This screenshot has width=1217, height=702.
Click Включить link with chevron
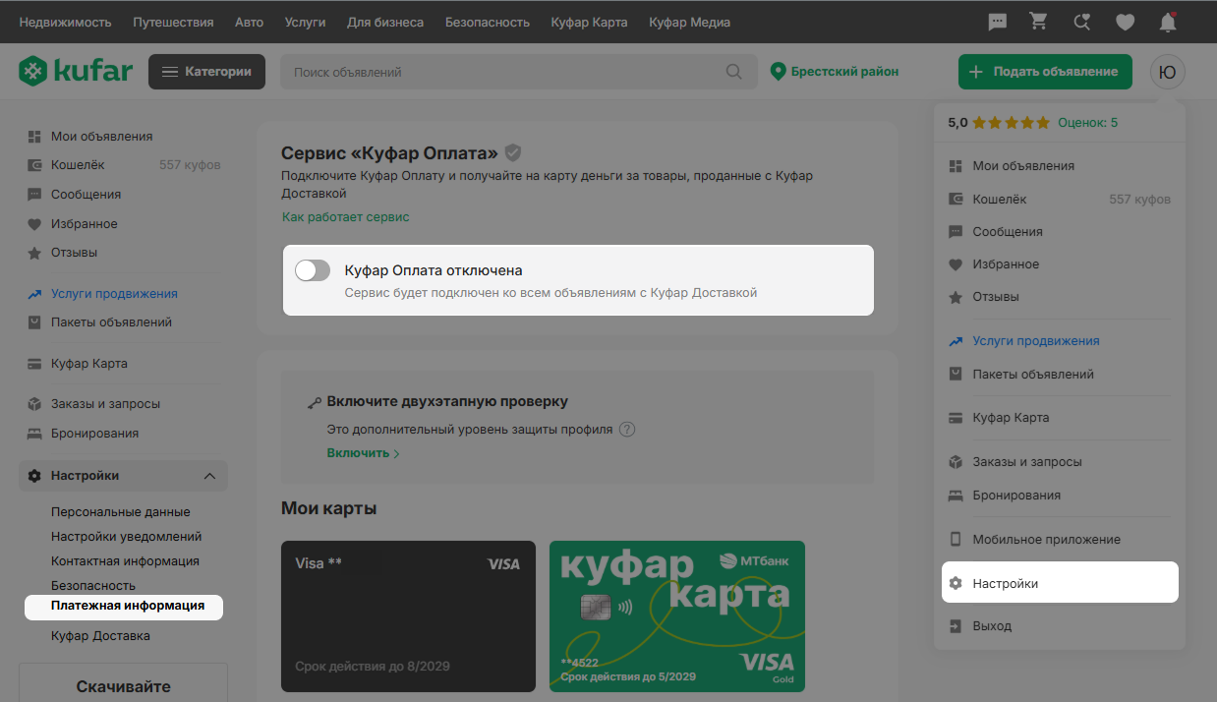tap(364, 453)
